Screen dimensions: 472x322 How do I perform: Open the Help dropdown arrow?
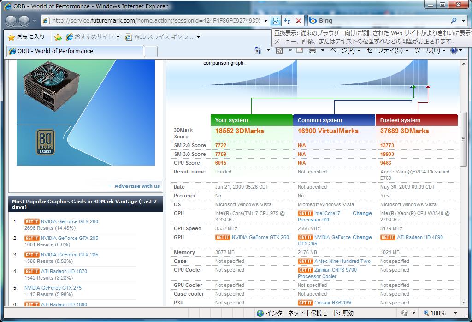point(461,50)
